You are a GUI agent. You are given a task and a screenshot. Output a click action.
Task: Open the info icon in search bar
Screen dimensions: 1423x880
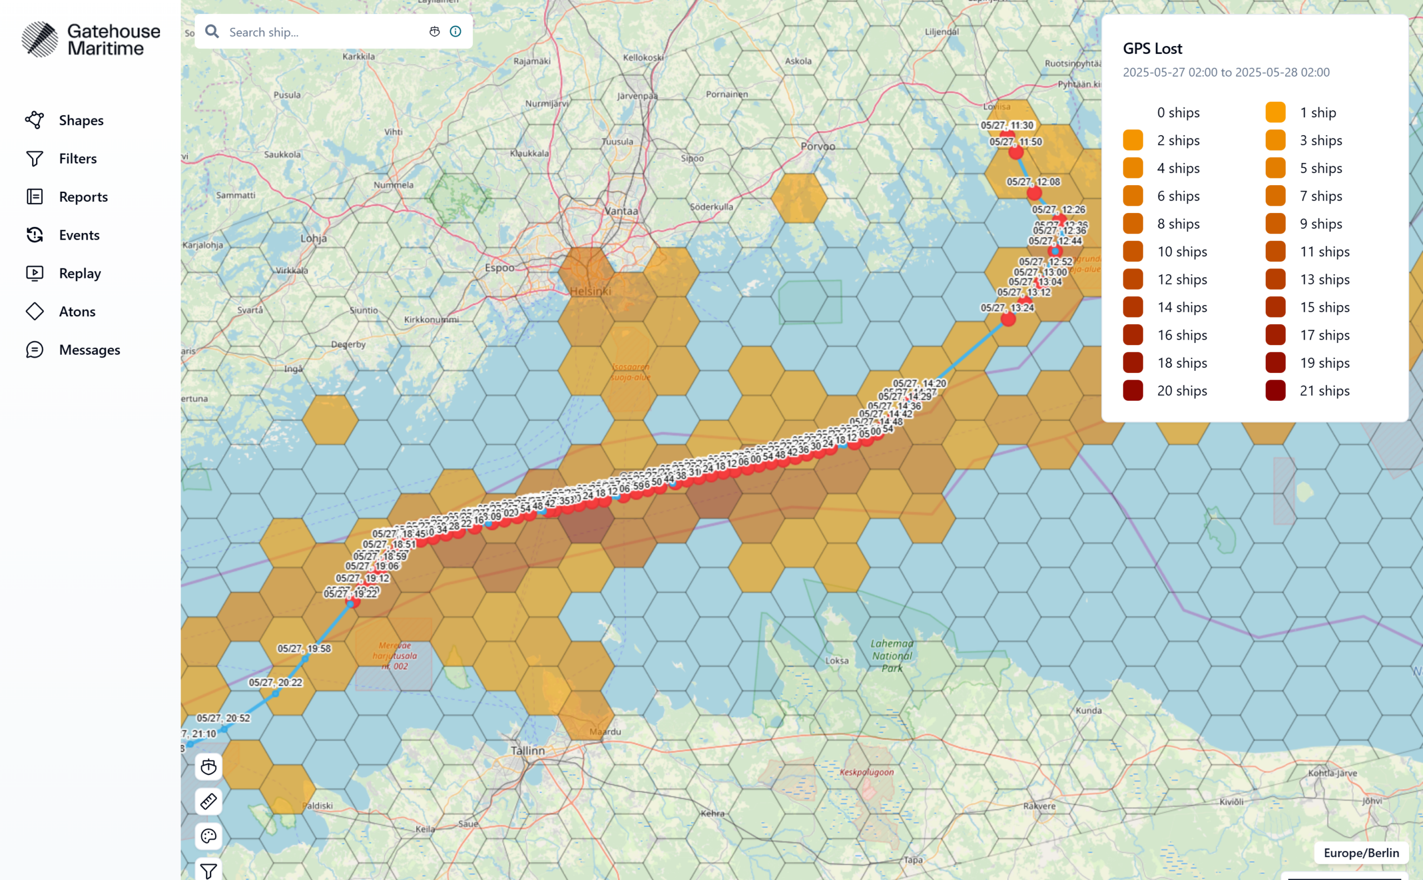tap(456, 32)
